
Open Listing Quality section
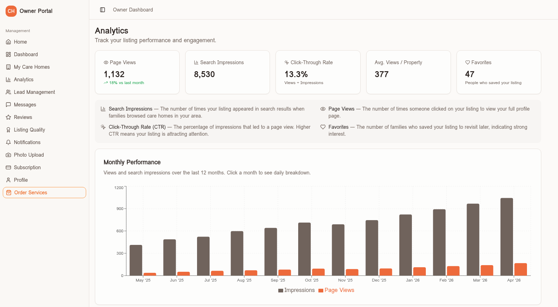point(44,130)
